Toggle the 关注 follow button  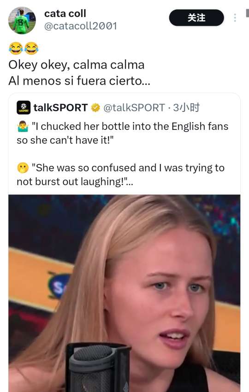[x=196, y=18]
